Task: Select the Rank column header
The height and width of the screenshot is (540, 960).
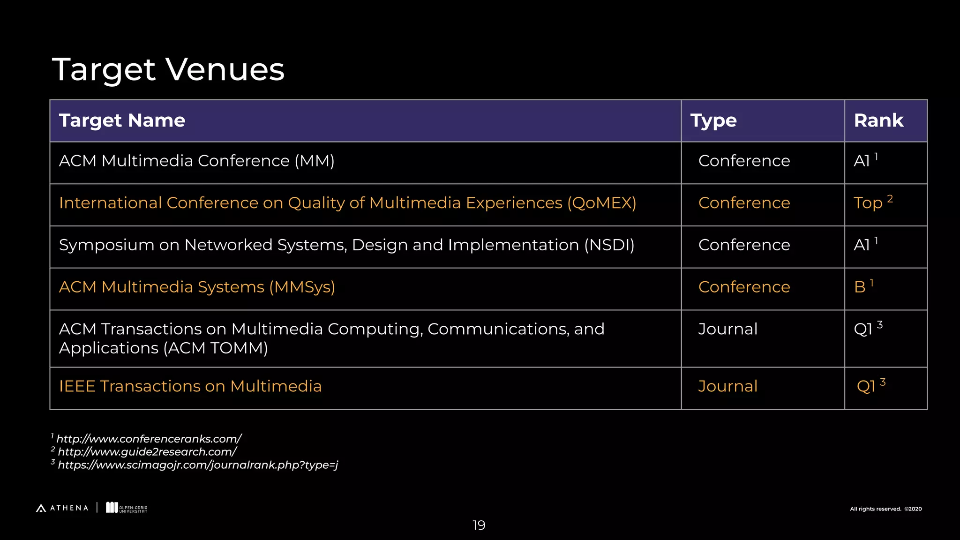Action: tap(878, 120)
